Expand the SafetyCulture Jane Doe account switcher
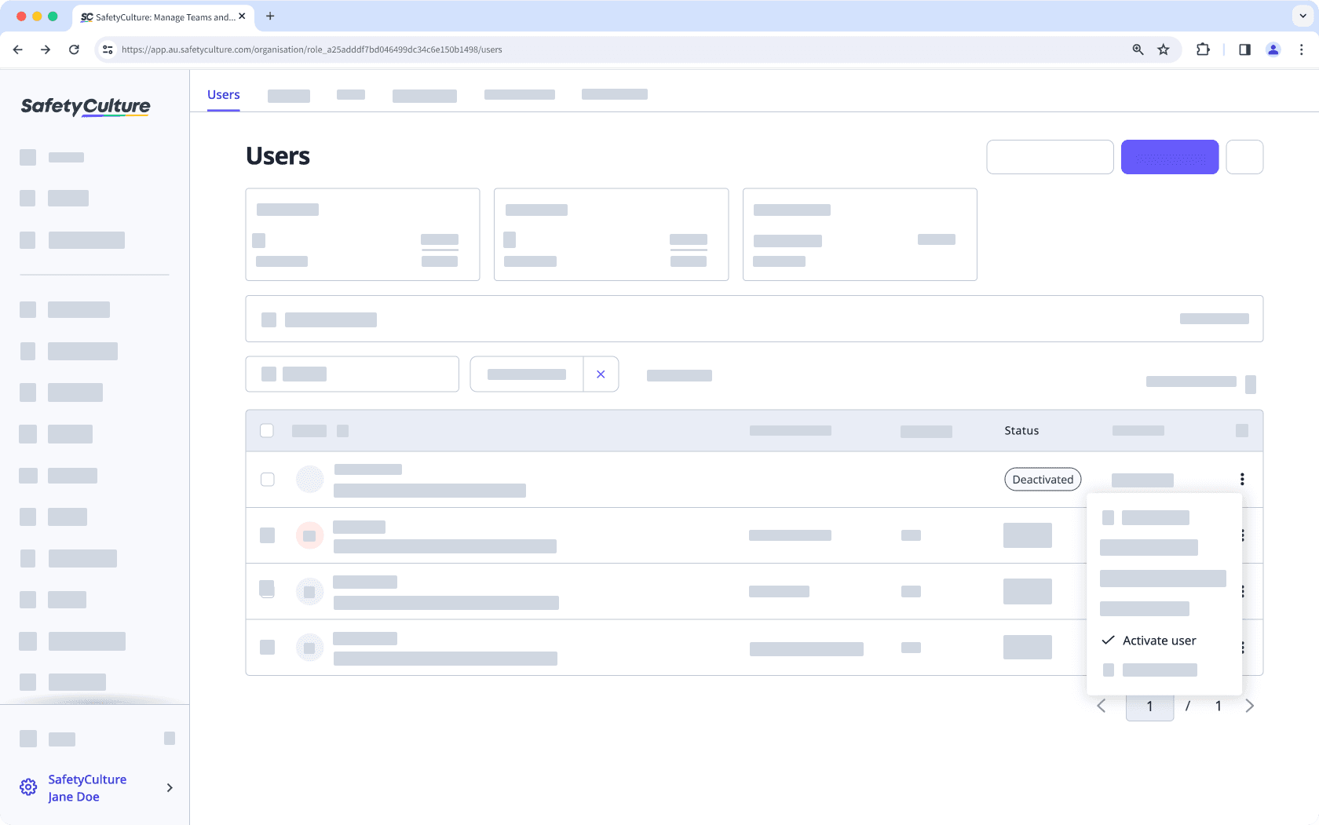The width and height of the screenshot is (1319, 825). point(169,787)
